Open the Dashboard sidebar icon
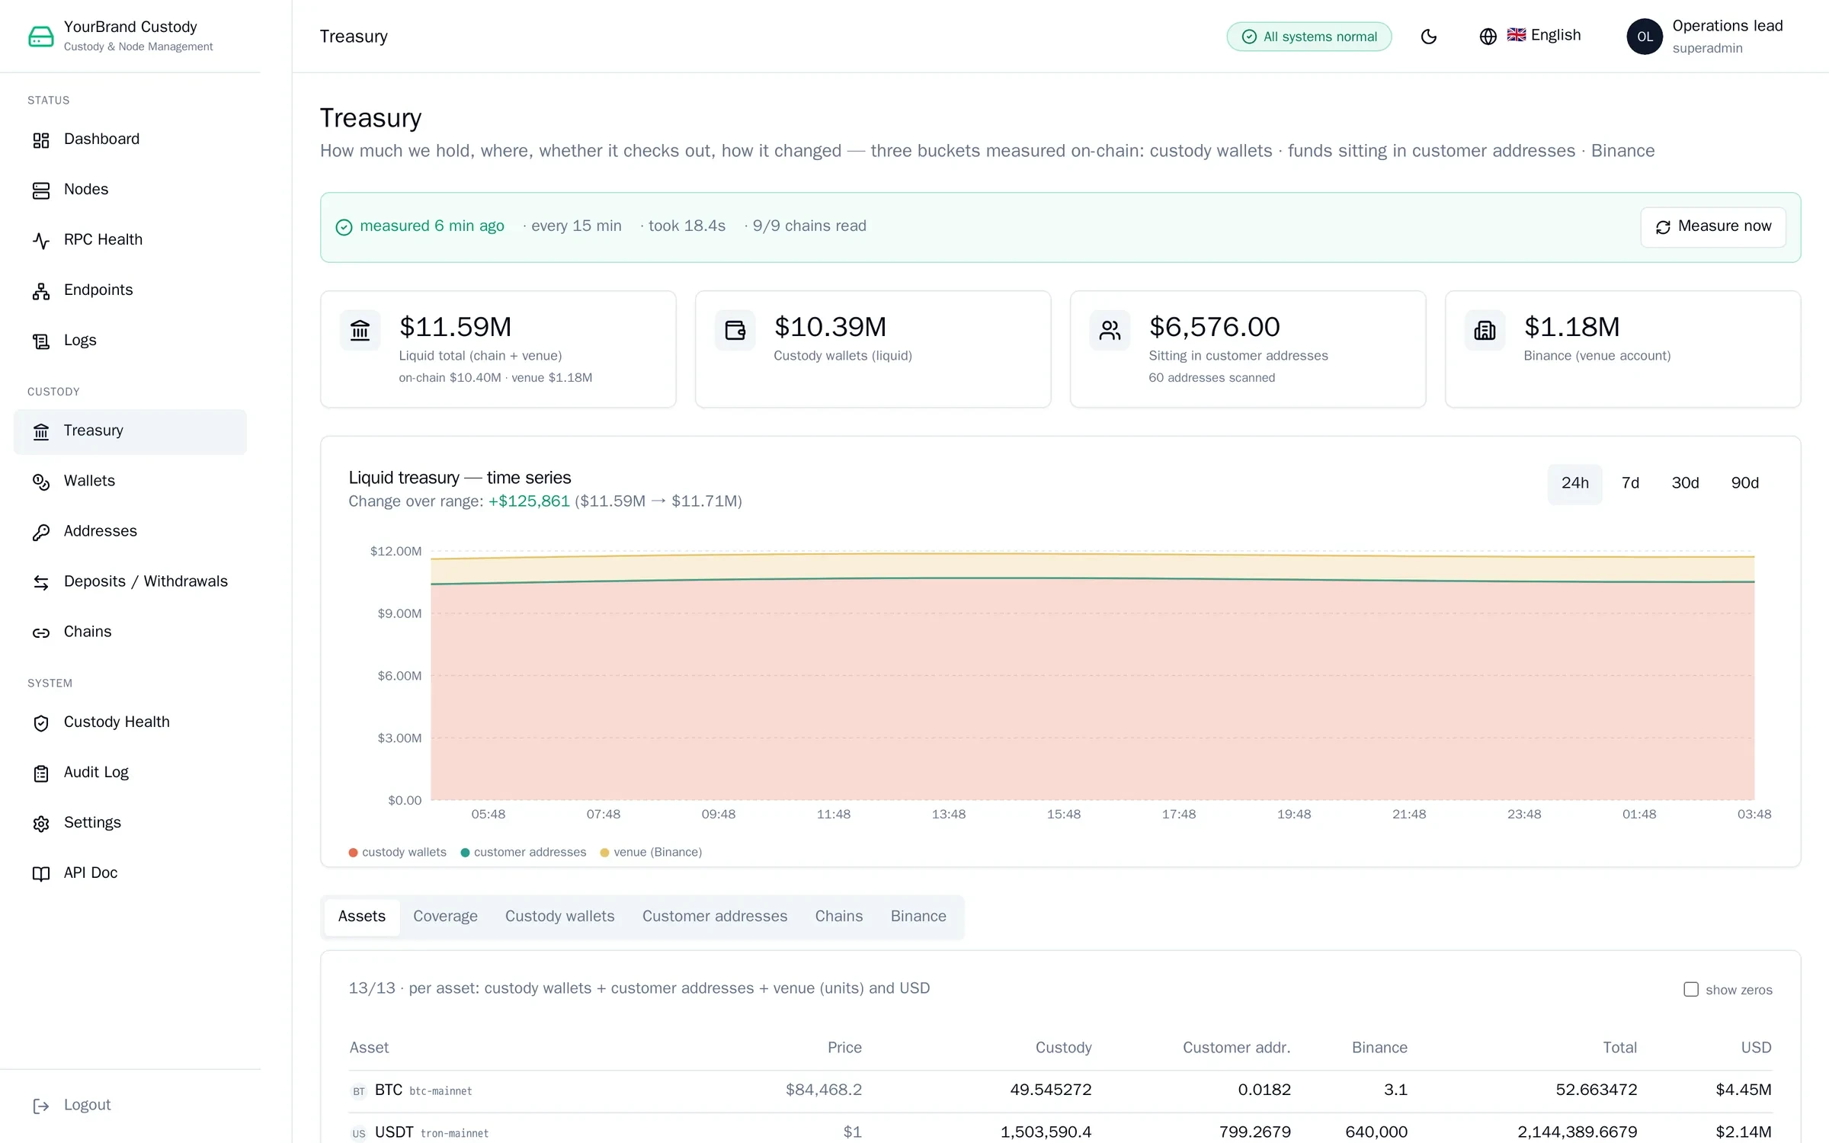The image size is (1829, 1143). [x=41, y=140]
